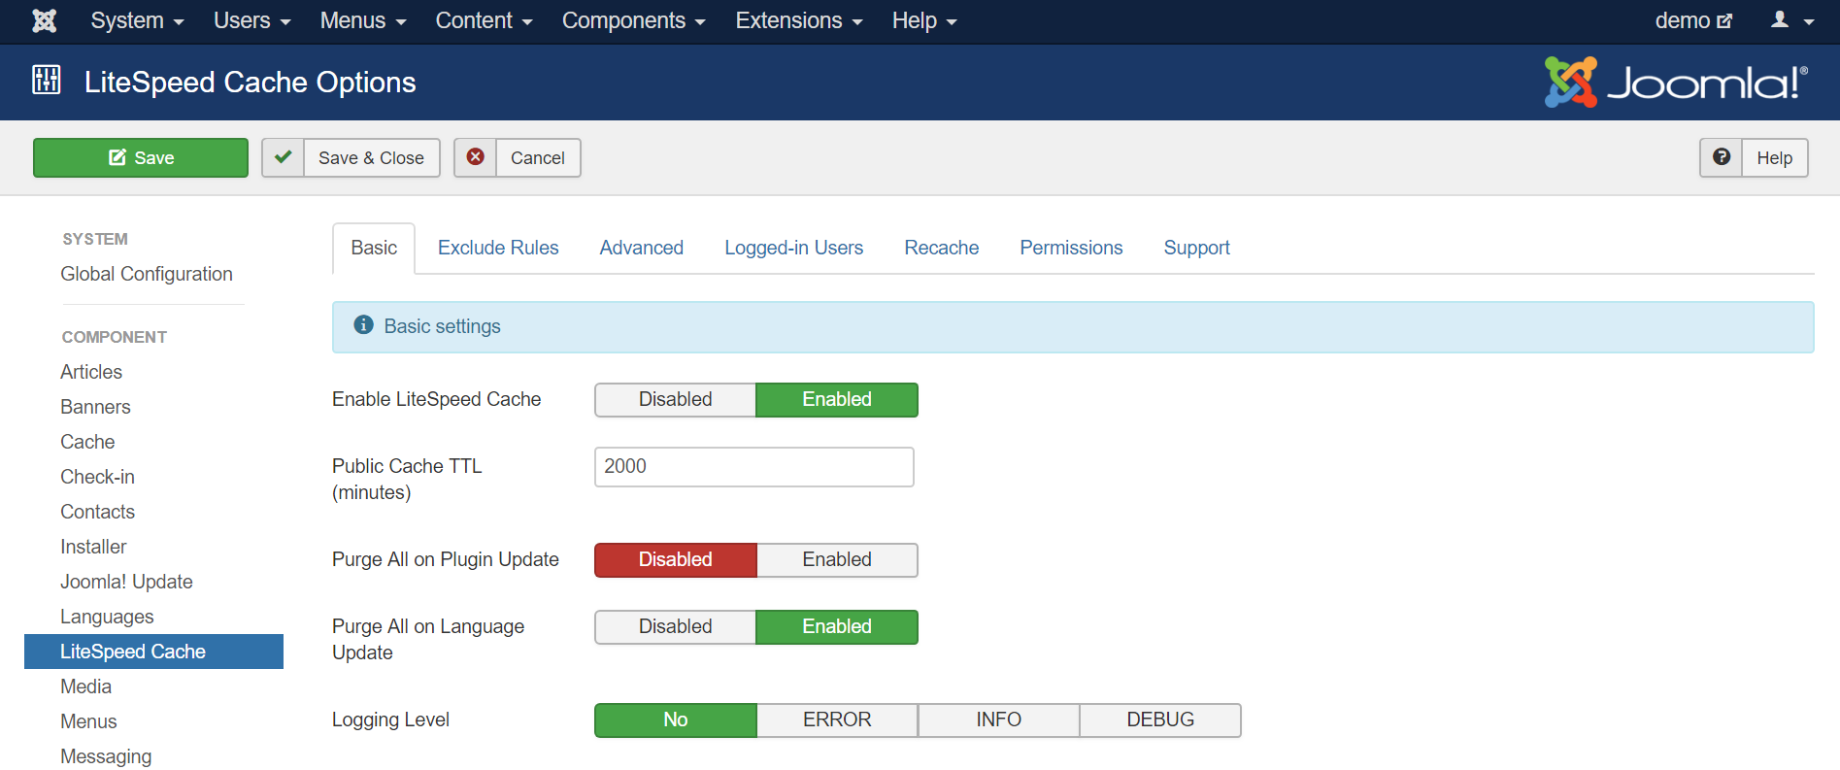The image size is (1840, 770).
Task: Set Purge All on Language Update to Enabled
Action: (837, 626)
